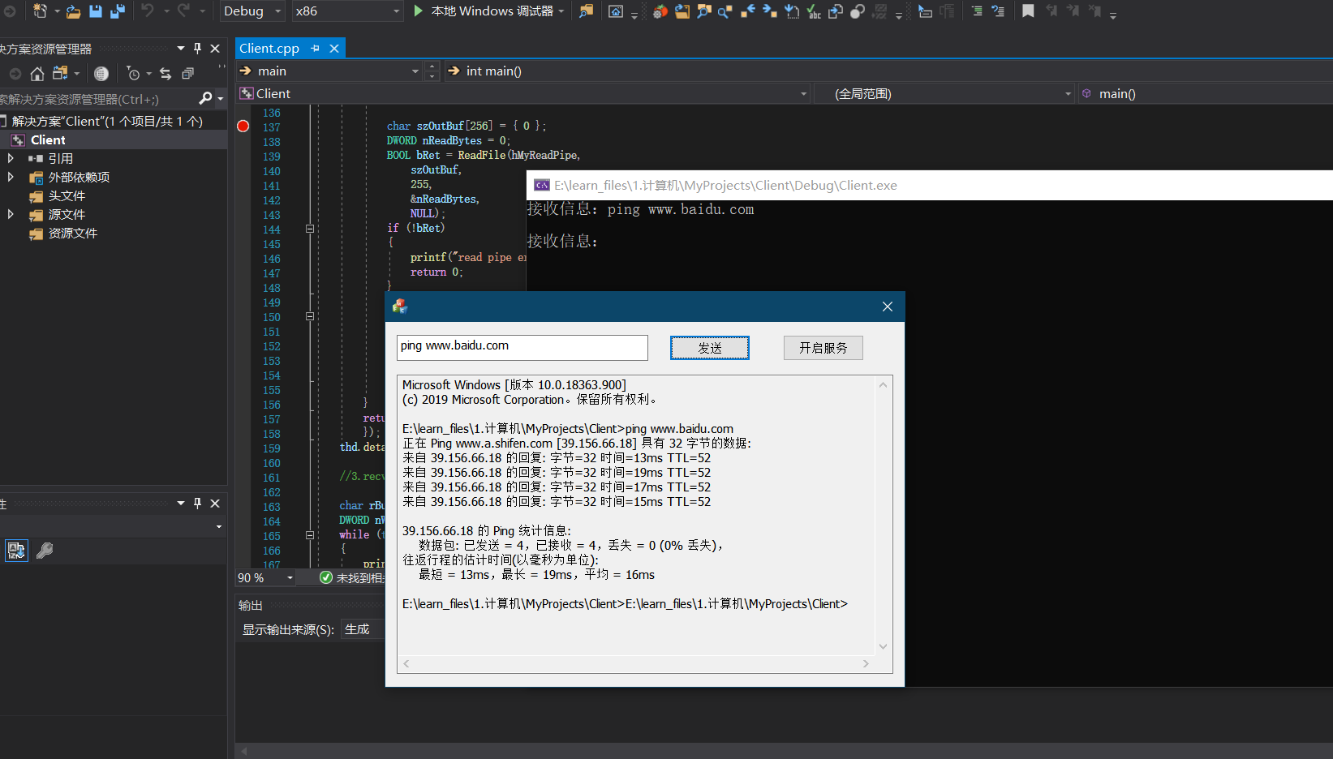Open the x86 platform dropdown
The height and width of the screenshot is (759, 1333).
347,11
